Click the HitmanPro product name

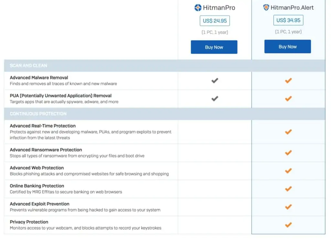[x=219, y=8]
